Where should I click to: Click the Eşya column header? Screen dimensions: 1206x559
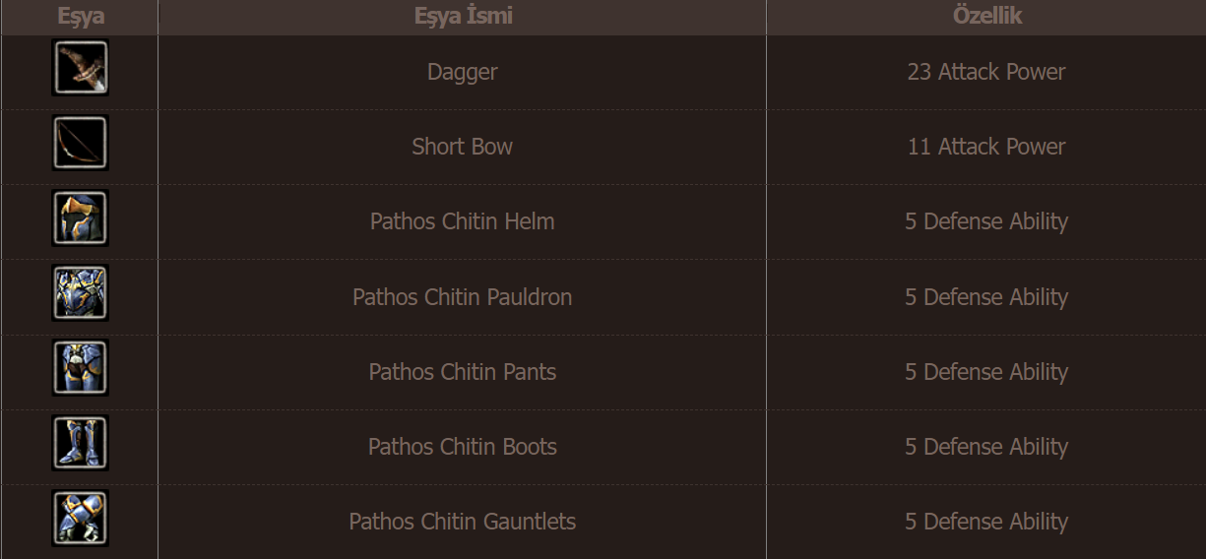click(80, 17)
